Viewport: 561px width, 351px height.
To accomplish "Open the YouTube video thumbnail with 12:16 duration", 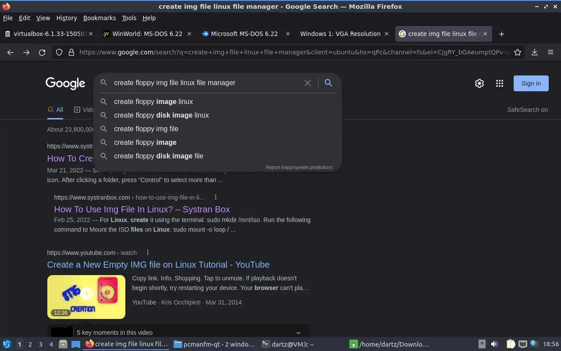I will pos(86,297).
